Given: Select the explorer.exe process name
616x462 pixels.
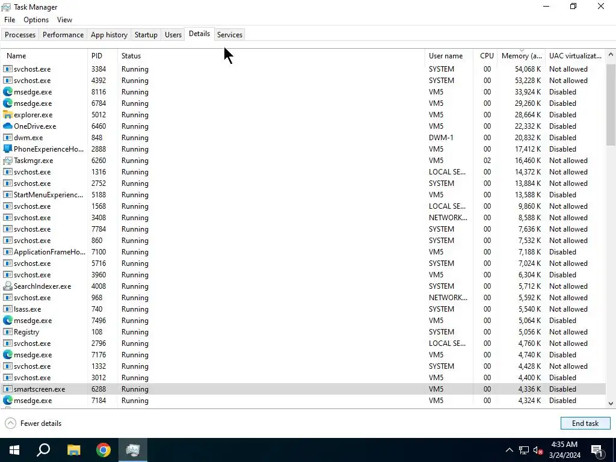Looking at the screenshot, I should tap(33, 115).
